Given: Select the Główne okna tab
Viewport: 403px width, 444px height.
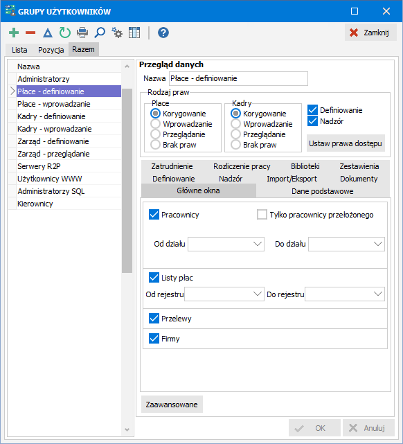Looking at the screenshot, I should pos(199,190).
